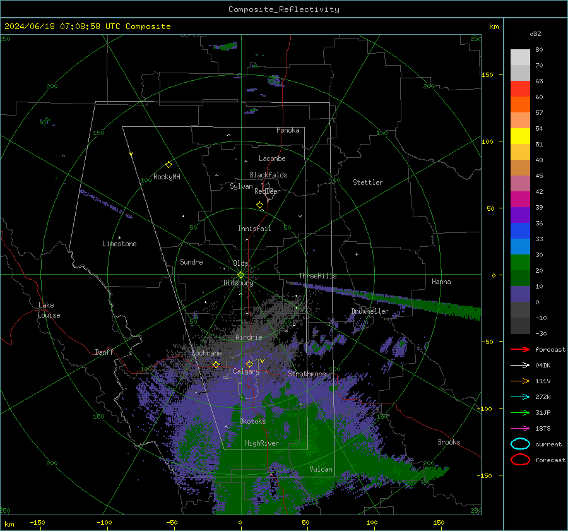The image size is (568, 531).
Task: Click the Innisfail city label
Action: tap(254, 229)
